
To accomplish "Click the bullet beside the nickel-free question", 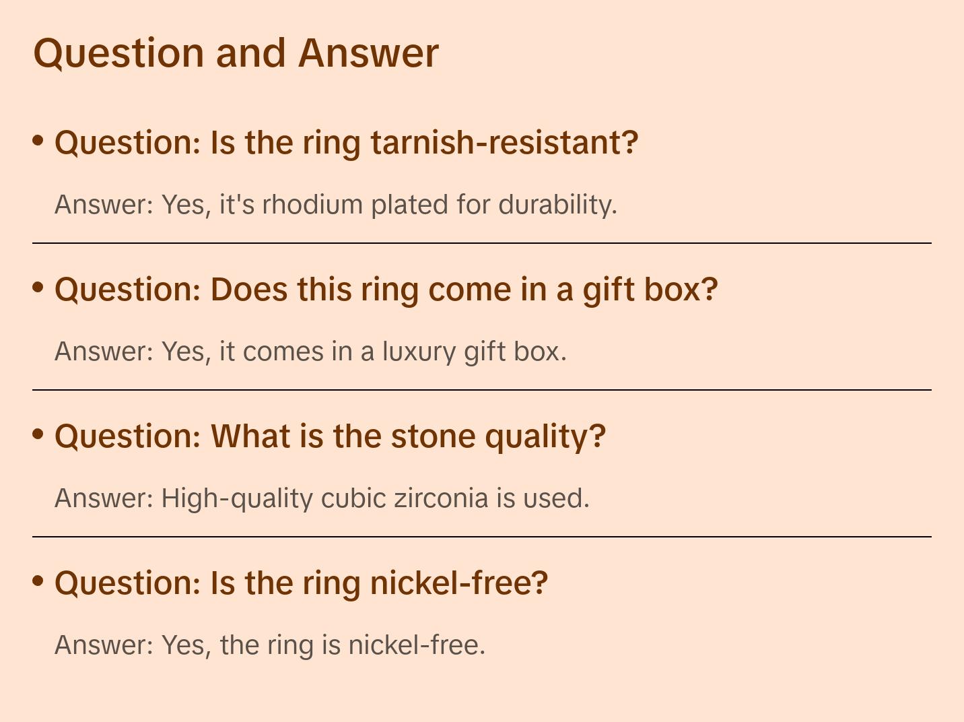I will point(38,581).
